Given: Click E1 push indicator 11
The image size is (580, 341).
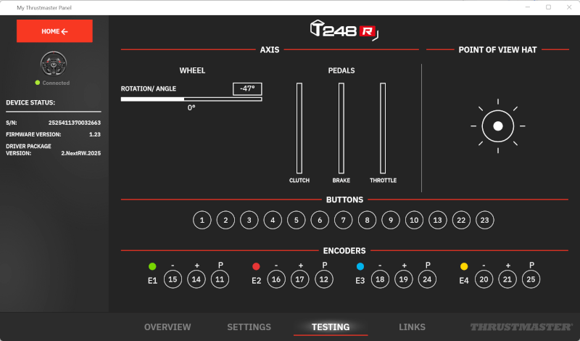Looking at the screenshot, I should [x=220, y=279].
